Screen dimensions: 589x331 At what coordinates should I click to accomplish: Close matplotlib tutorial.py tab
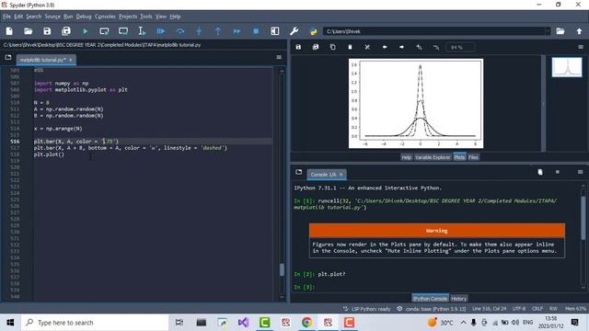pyautogui.click(x=71, y=60)
